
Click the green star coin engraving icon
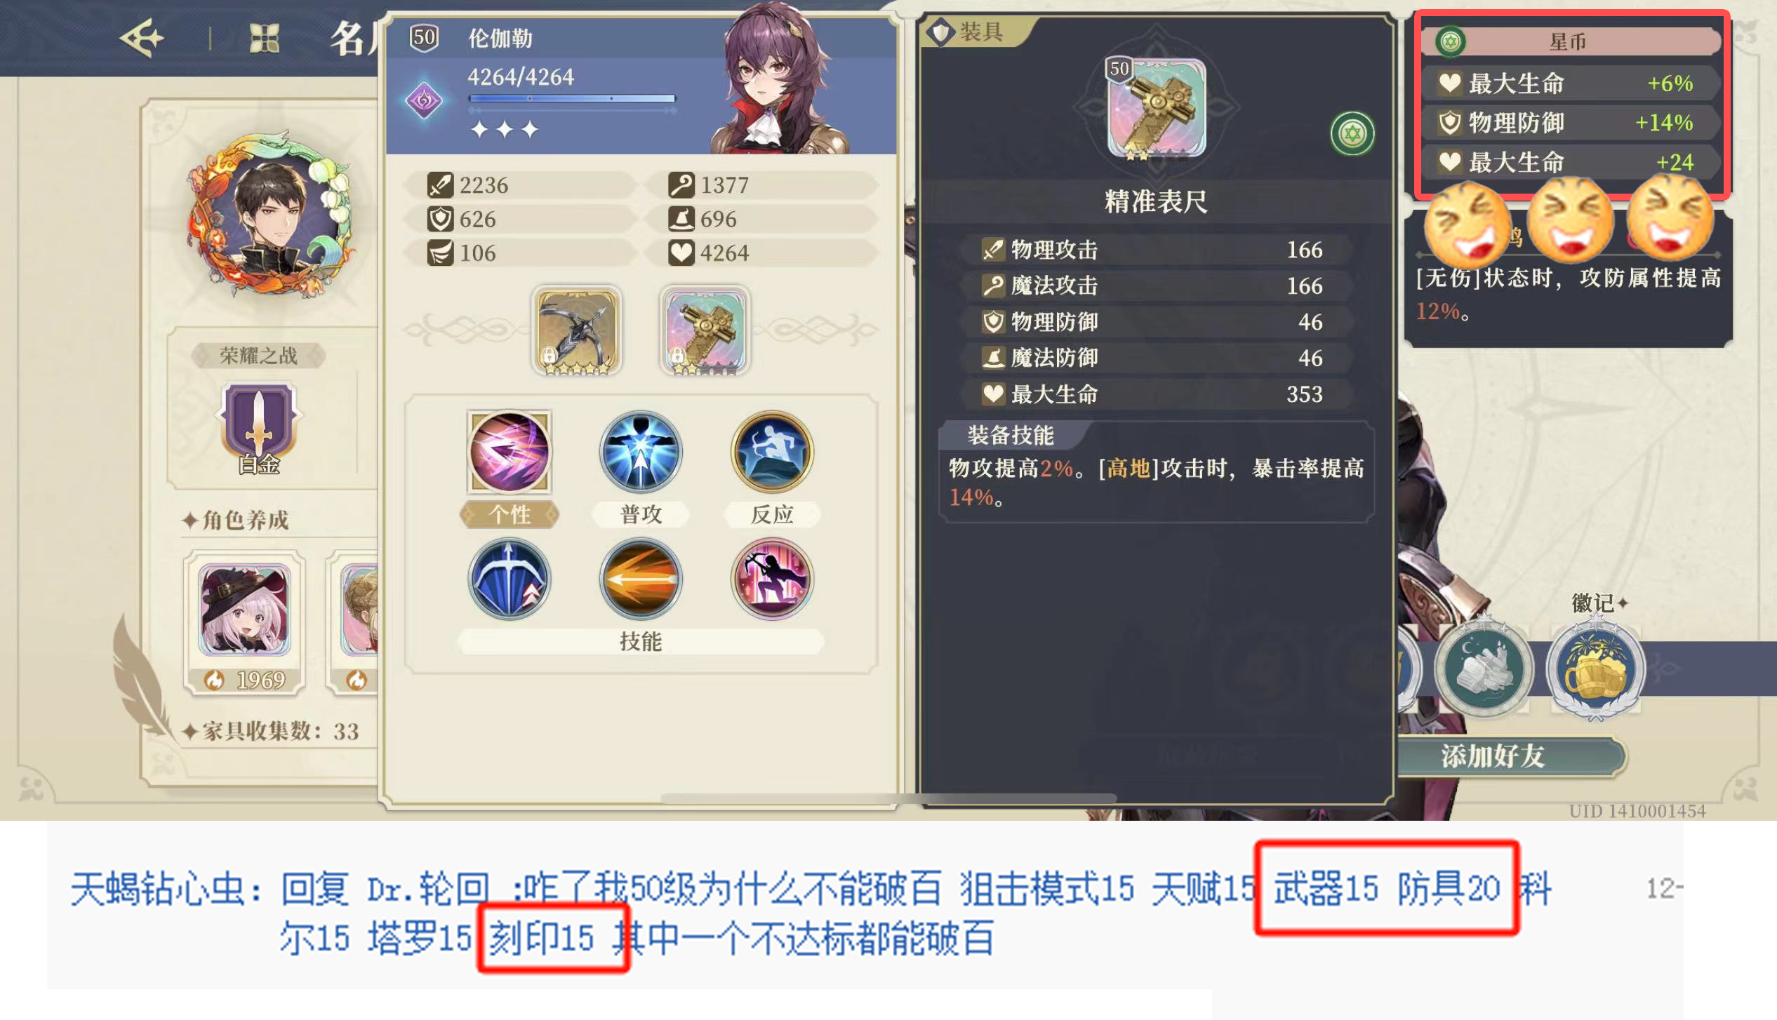point(1352,133)
